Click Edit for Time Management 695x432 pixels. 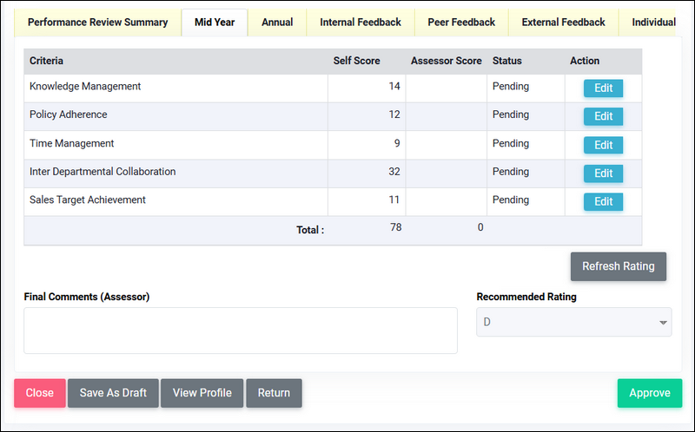click(603, 145)
